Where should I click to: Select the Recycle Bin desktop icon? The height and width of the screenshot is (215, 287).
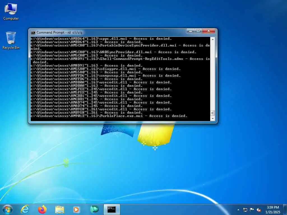point(11,40)
